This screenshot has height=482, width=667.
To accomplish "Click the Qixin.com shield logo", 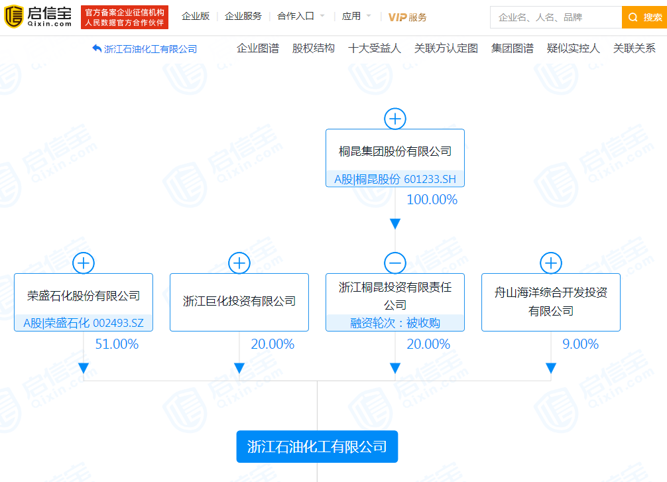I will pyautogui.click(x=13, y=17).
